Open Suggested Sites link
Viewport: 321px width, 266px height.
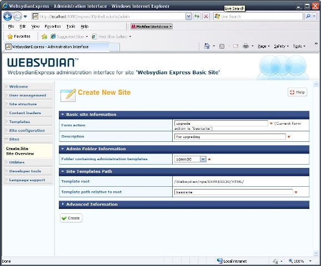pos(69,37)
